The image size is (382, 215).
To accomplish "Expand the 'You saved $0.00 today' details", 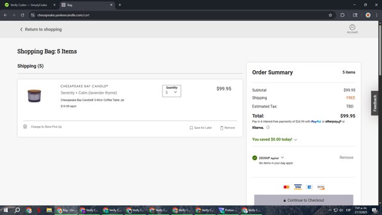I will point(295,140).
